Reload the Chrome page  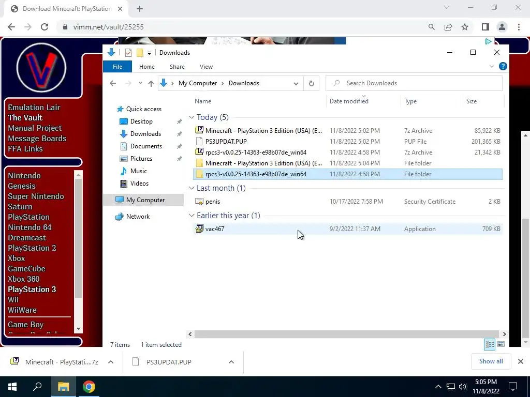pyautogui.click(x=45, y=27)
